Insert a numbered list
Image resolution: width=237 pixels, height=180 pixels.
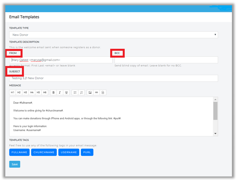tap(81, 92)
